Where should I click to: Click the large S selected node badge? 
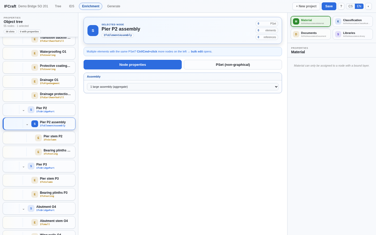point(93,31)
